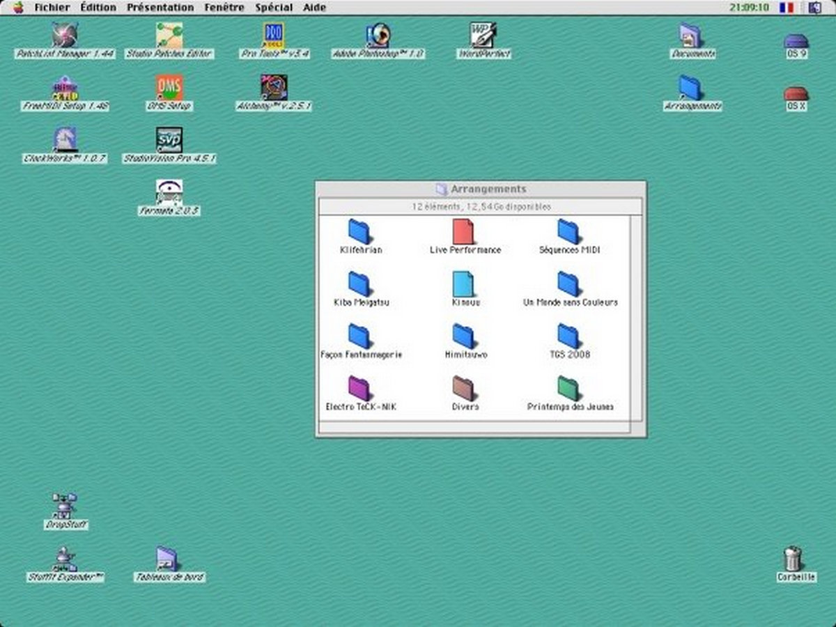This screenshot has width=836, height=627.
Task: Select the Fermata 2.0.3 icon
Action: pyautogui.click(x=169, y=192)
